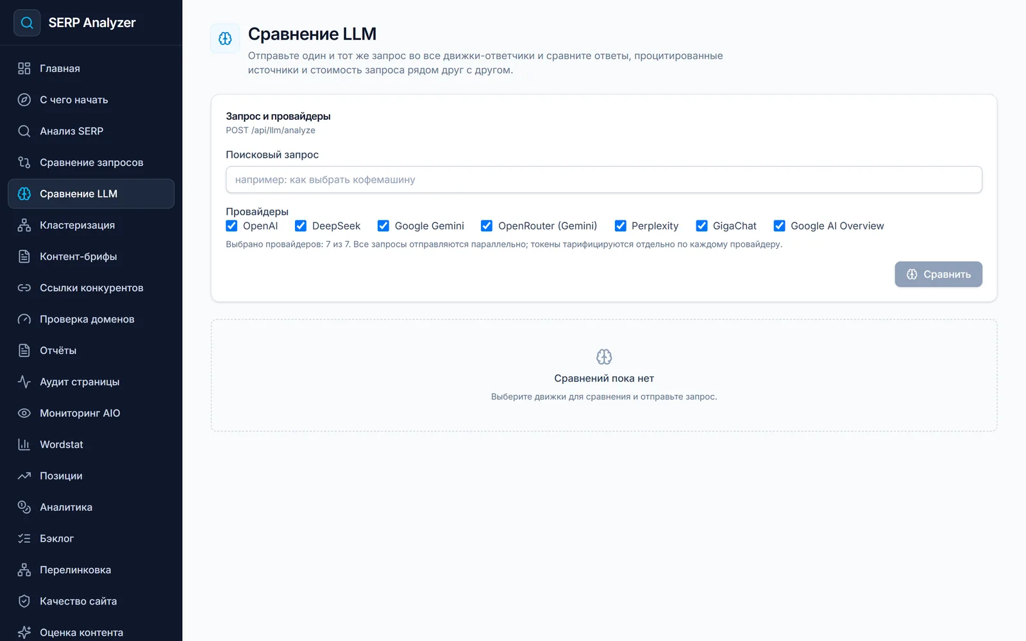This screenshot has width=1026, height=641.
Task: Go to Анализ SERP section
Action: click(x=91, y=131)
